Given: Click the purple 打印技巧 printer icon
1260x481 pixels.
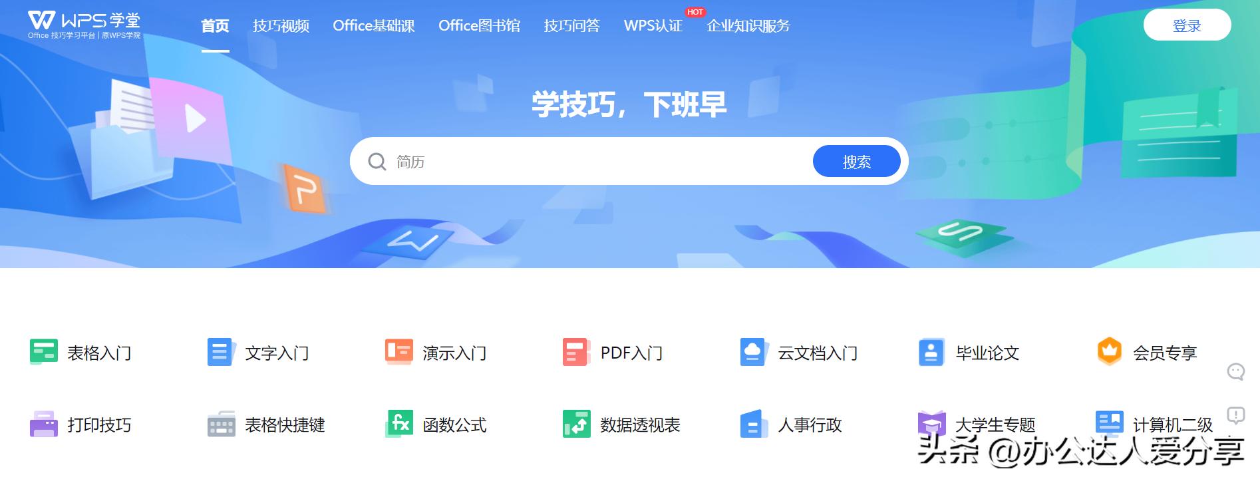Looking at the screenshot, I should [x=44, y=424].
